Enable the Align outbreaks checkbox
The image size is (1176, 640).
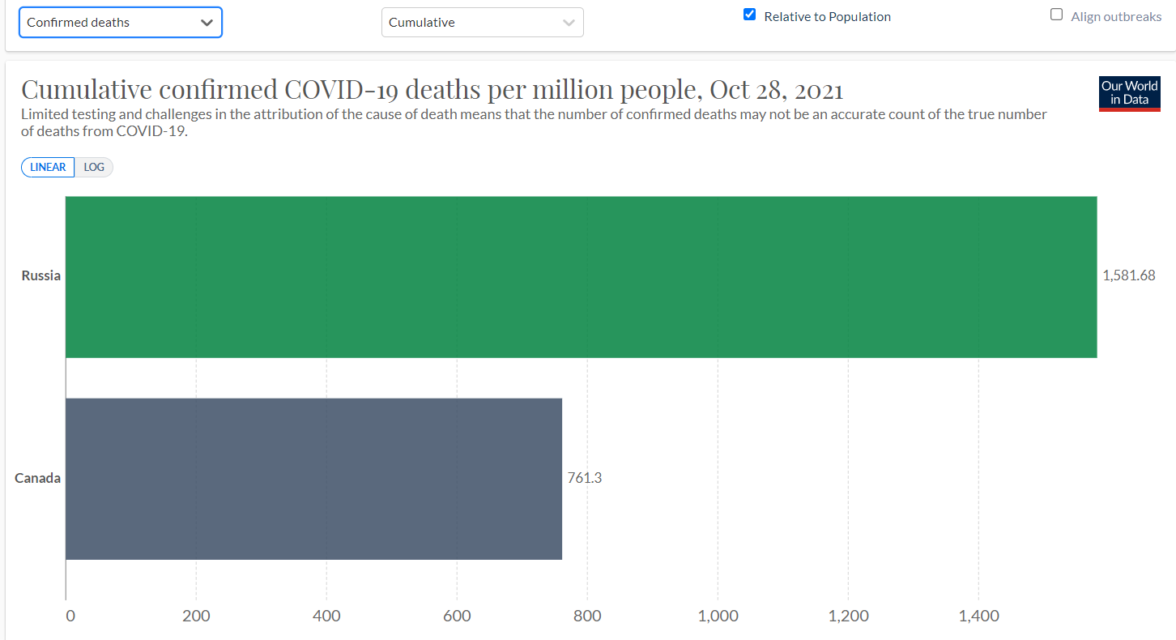[x=1056, y=15]
